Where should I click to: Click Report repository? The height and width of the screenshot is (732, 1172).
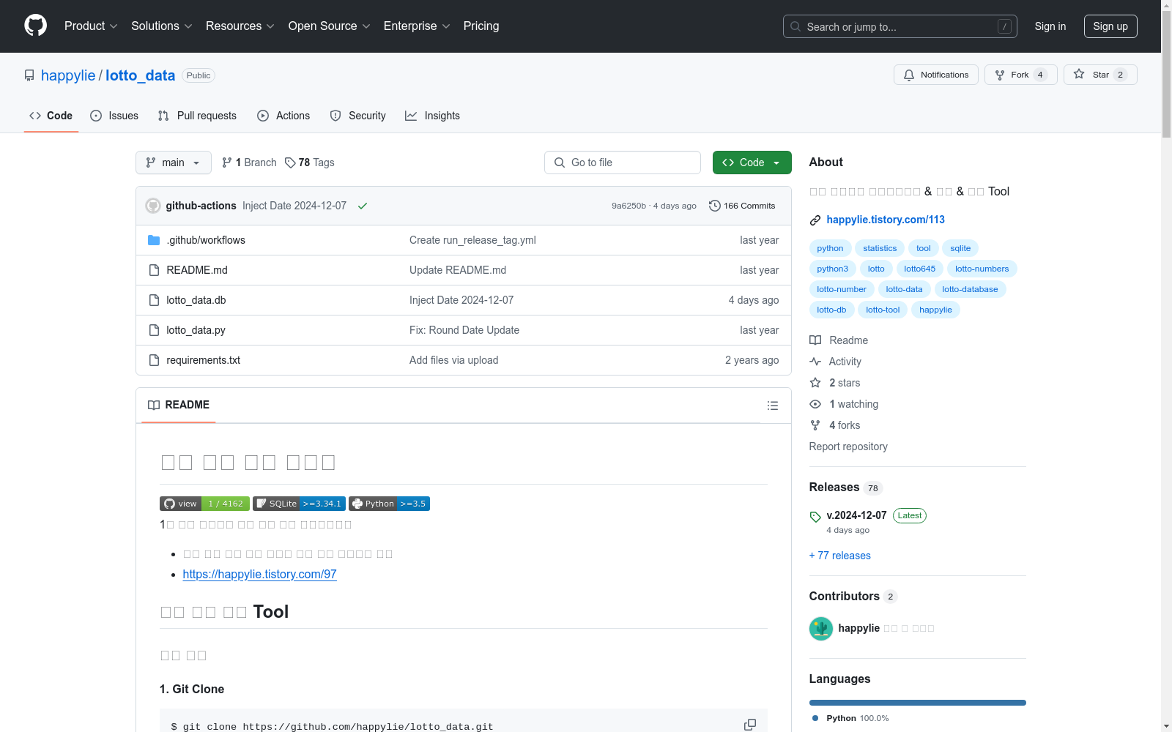(848, 447)
